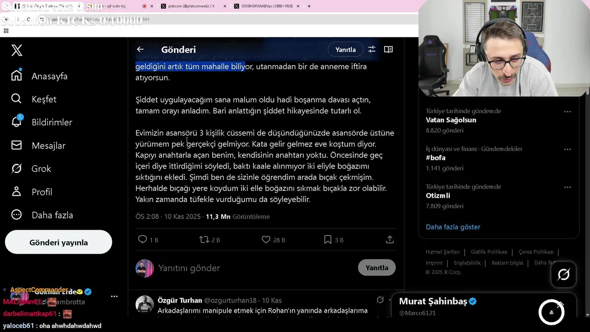The height and width of the screenshot is (332, 590).
Task: Click the reply input profile avatar
Action: click(x=145, y=268)
